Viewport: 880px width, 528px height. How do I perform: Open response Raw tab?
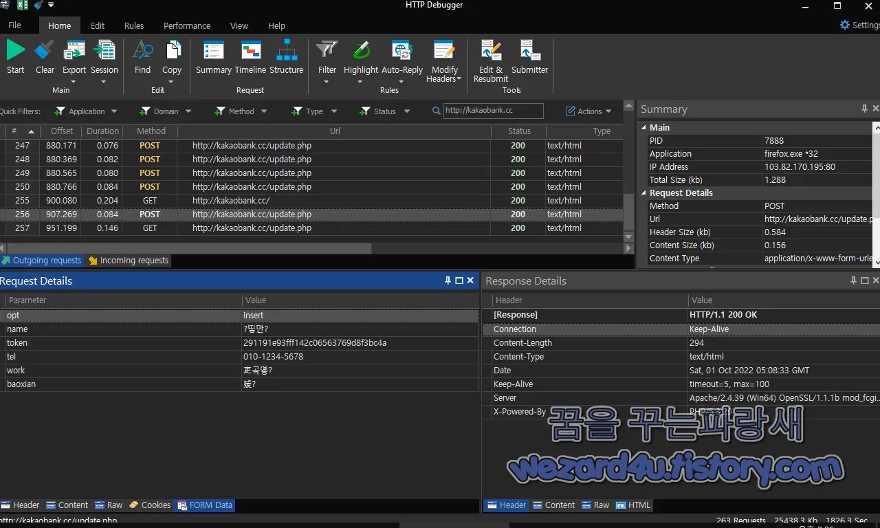click(x=595, y=505)
